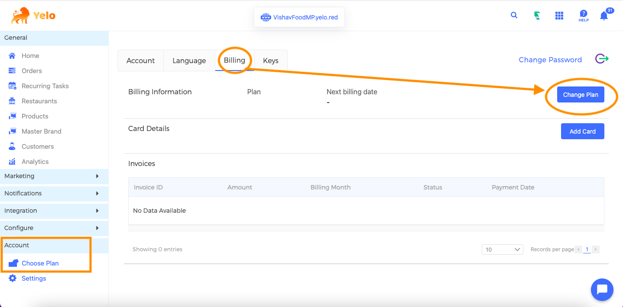623x307 pixels.
Task: Open the Help question mark icon
Action: pos(584,16)
